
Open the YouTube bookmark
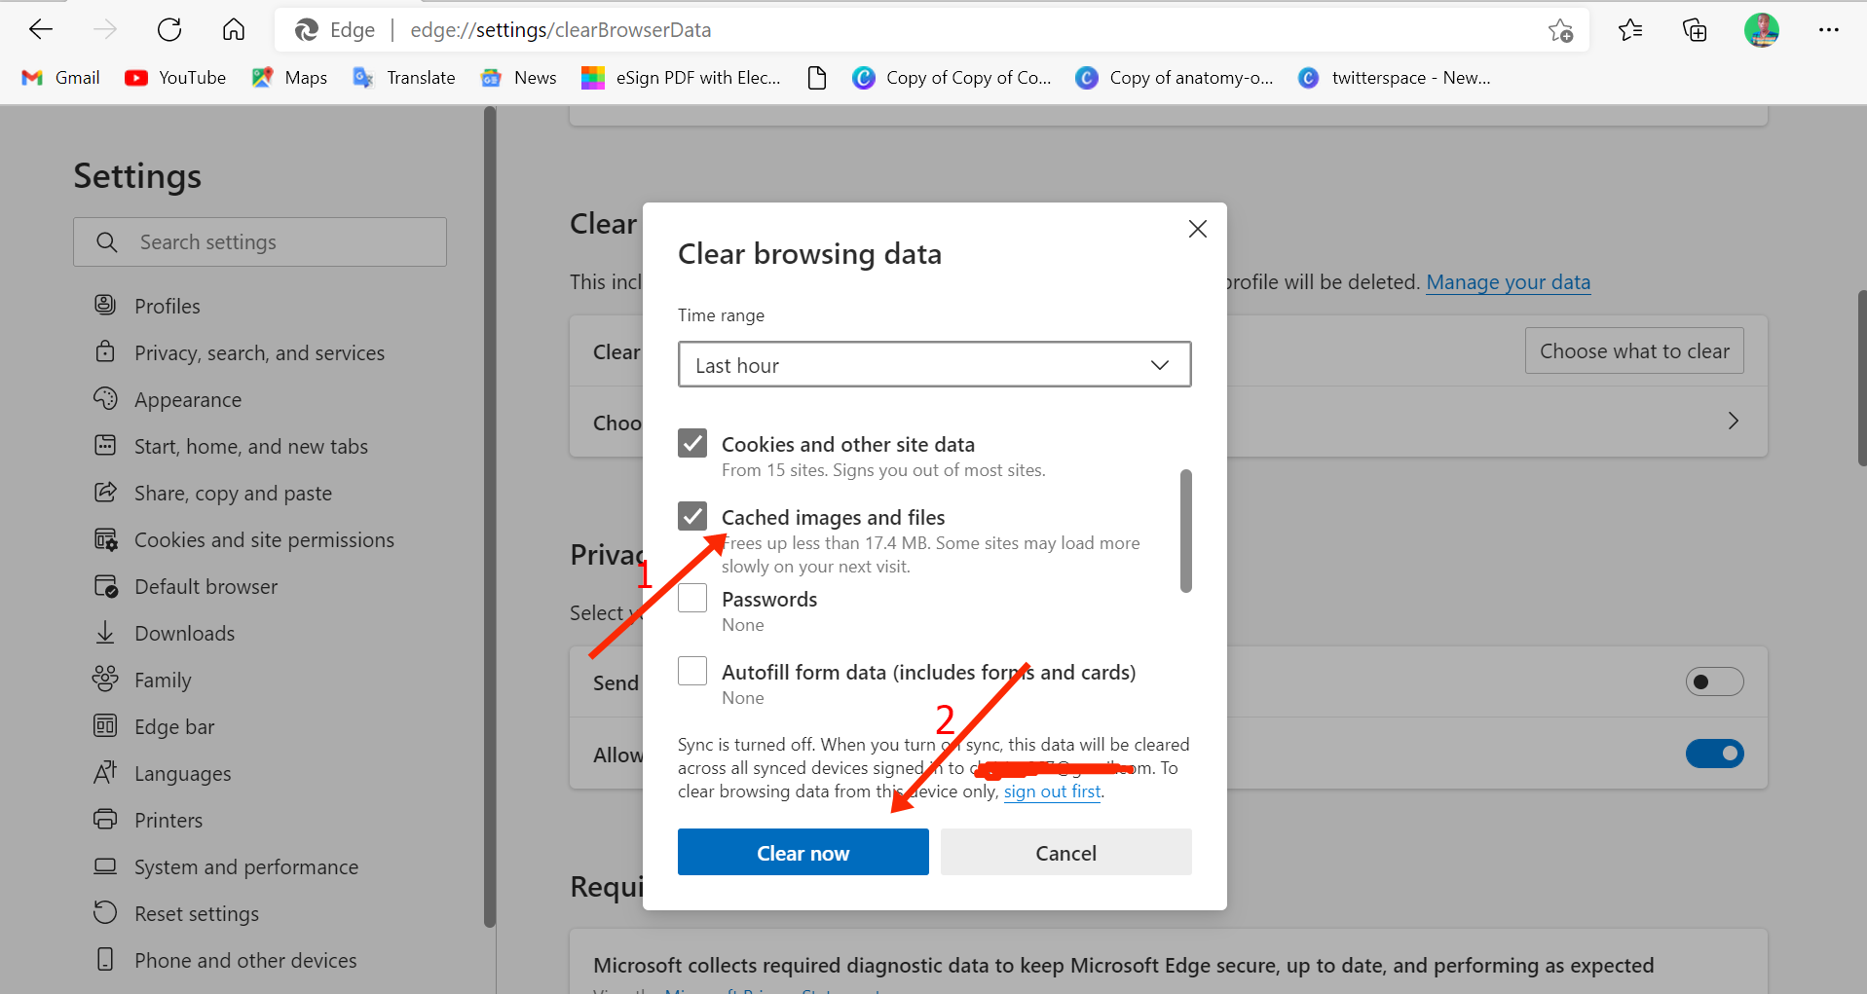click(x=176, y=78)
